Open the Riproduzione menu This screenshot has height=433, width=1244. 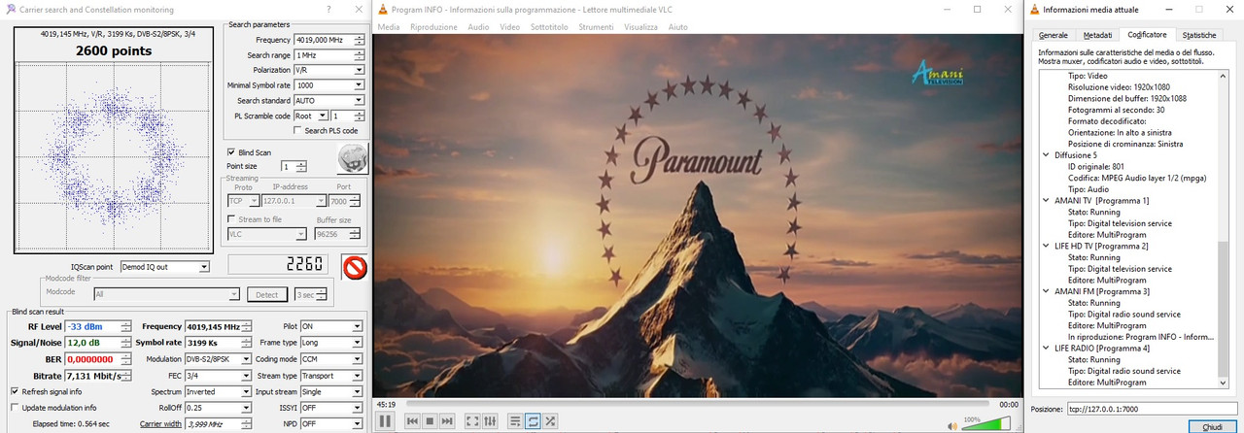433,27
